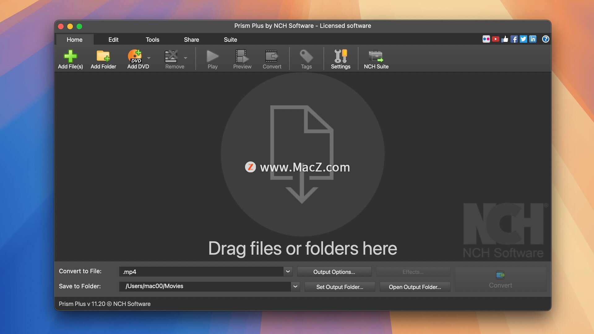
Task: Click the Convert icon in the toolbar
Action: click(x=272, y=56)
